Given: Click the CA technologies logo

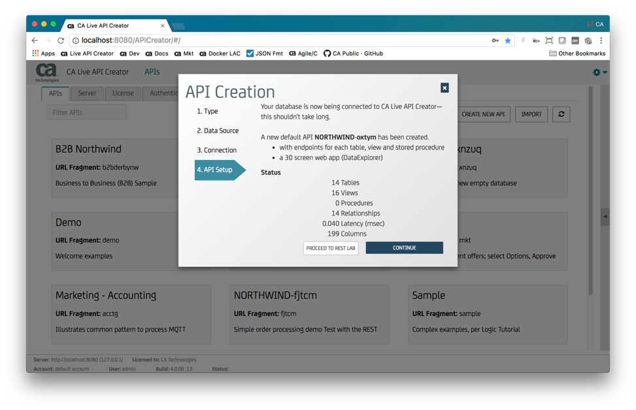Looking at the screenshot, I should 46,72.
